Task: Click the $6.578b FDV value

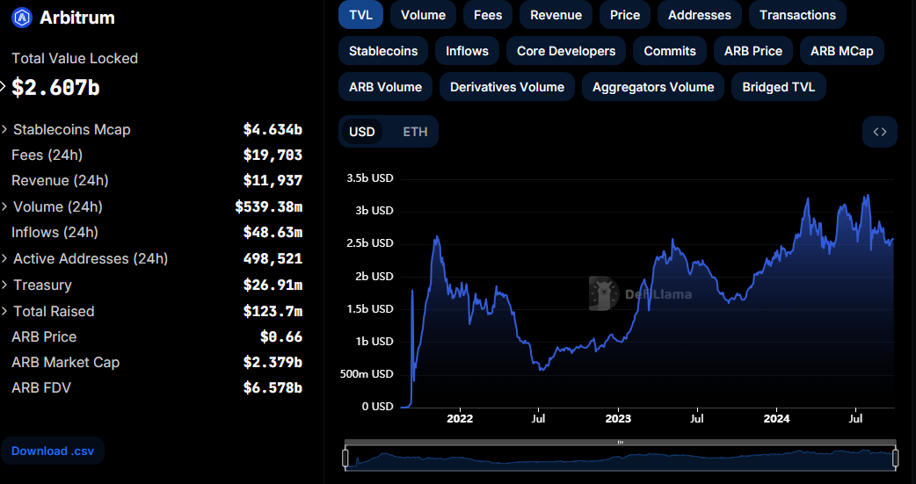Action: (x=273, y=388)
